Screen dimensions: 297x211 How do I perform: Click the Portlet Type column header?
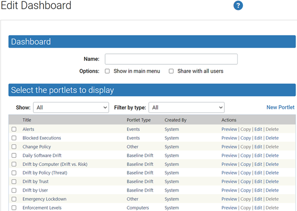138,120
